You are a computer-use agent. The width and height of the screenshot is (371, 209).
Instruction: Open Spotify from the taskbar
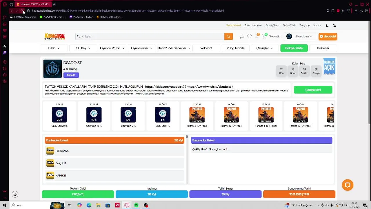tap(136, 205)
